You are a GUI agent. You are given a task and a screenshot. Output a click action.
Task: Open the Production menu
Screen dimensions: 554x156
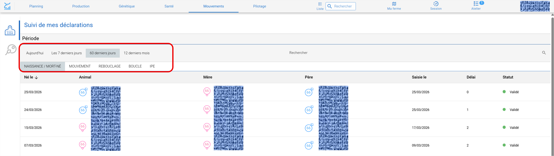(81, 6)
